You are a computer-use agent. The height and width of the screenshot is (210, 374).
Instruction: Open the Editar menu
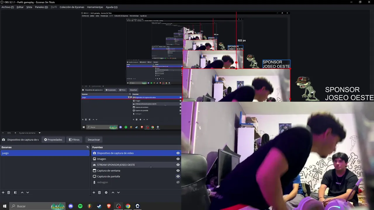pos(20,7)
